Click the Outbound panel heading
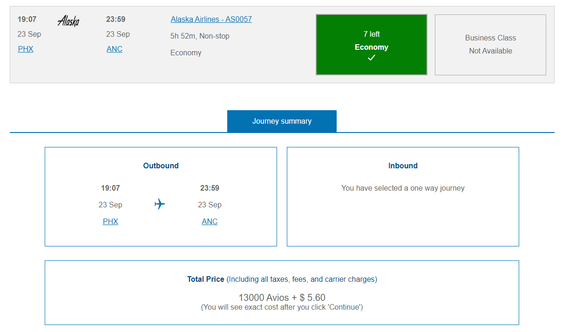This screenshot has height=332, width=562. pyautogui.click(x=160, y=166)
